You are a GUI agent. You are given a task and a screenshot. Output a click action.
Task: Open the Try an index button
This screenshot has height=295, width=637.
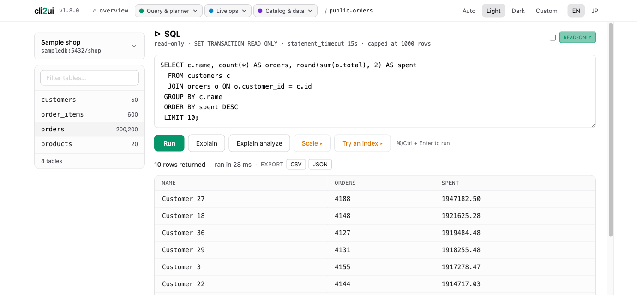[x=362, y=143]
